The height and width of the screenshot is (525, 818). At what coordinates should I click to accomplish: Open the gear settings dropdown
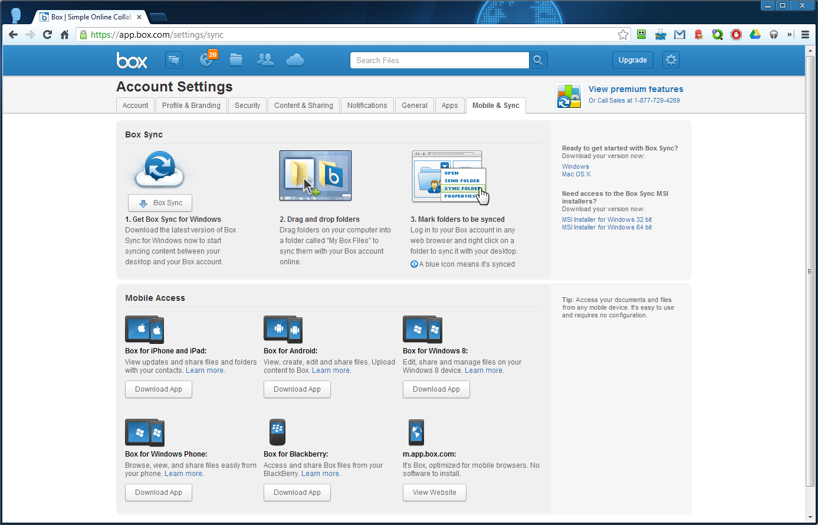[x=671, y=60]
